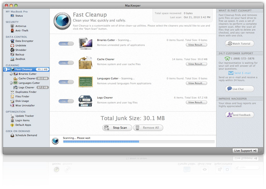The image size is (266, 189).
Task: Click the Languages Cutter chalkboard icon
Action: click(x=86, y=82)
